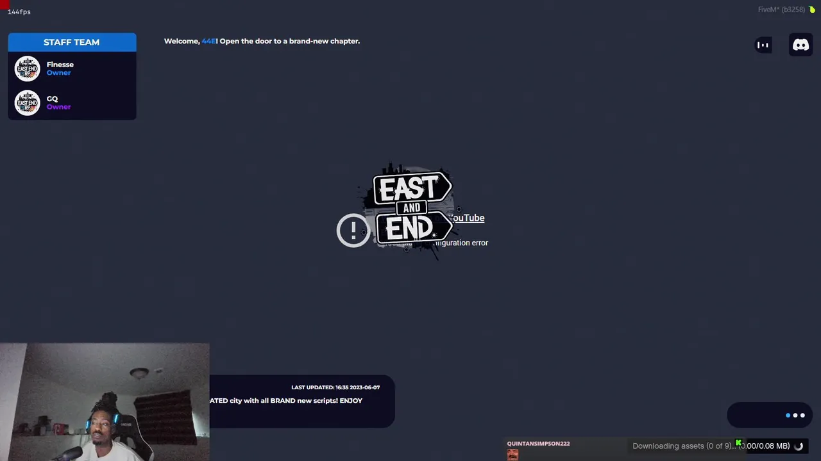821x461 pixels.
Task: Click the music player icon beside Discord
Action: [763, 45]
